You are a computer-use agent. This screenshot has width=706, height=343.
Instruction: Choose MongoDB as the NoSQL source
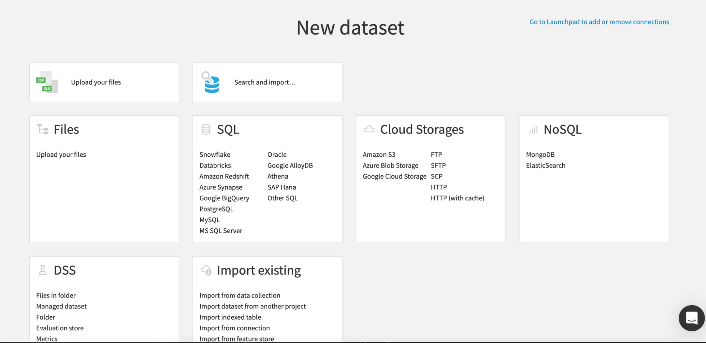(540, 154)
